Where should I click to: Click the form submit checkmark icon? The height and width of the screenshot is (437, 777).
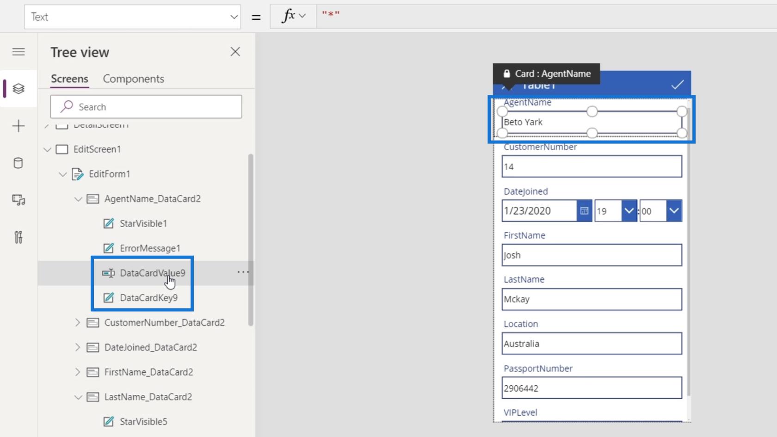pos(677,85)
